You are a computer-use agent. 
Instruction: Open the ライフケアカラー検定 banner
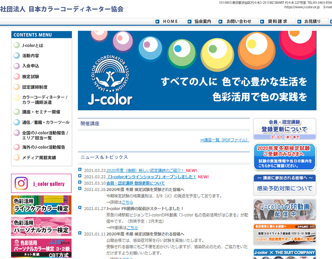(41, 205)
